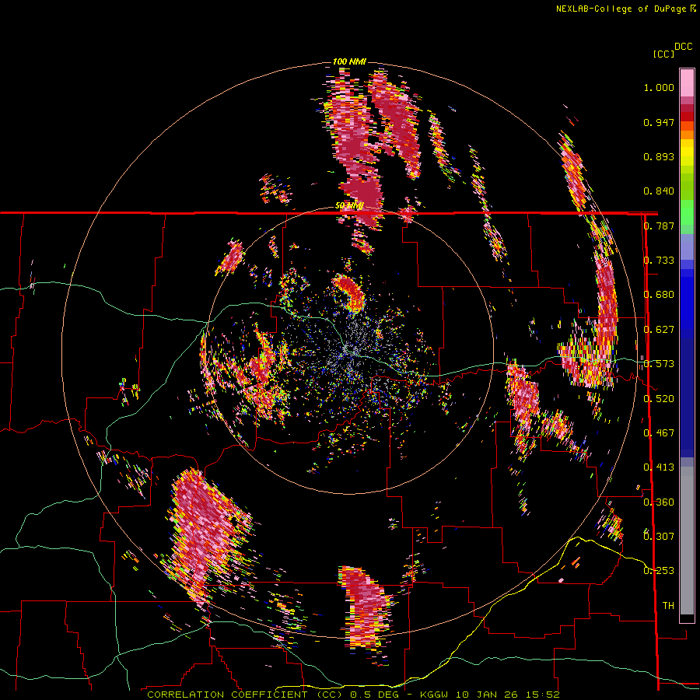Screen dimensions: 700x700
Task: Click the radar site at the rings' center
Action: tap(349, 348)
